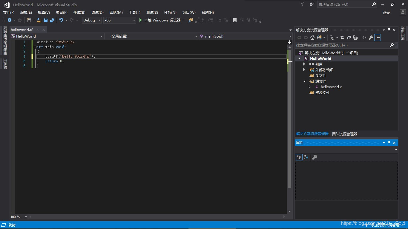The height and width of the screenshot is (229, 408).
Task: Click the View Code angle brackets icon
Action: pos(364,38)
